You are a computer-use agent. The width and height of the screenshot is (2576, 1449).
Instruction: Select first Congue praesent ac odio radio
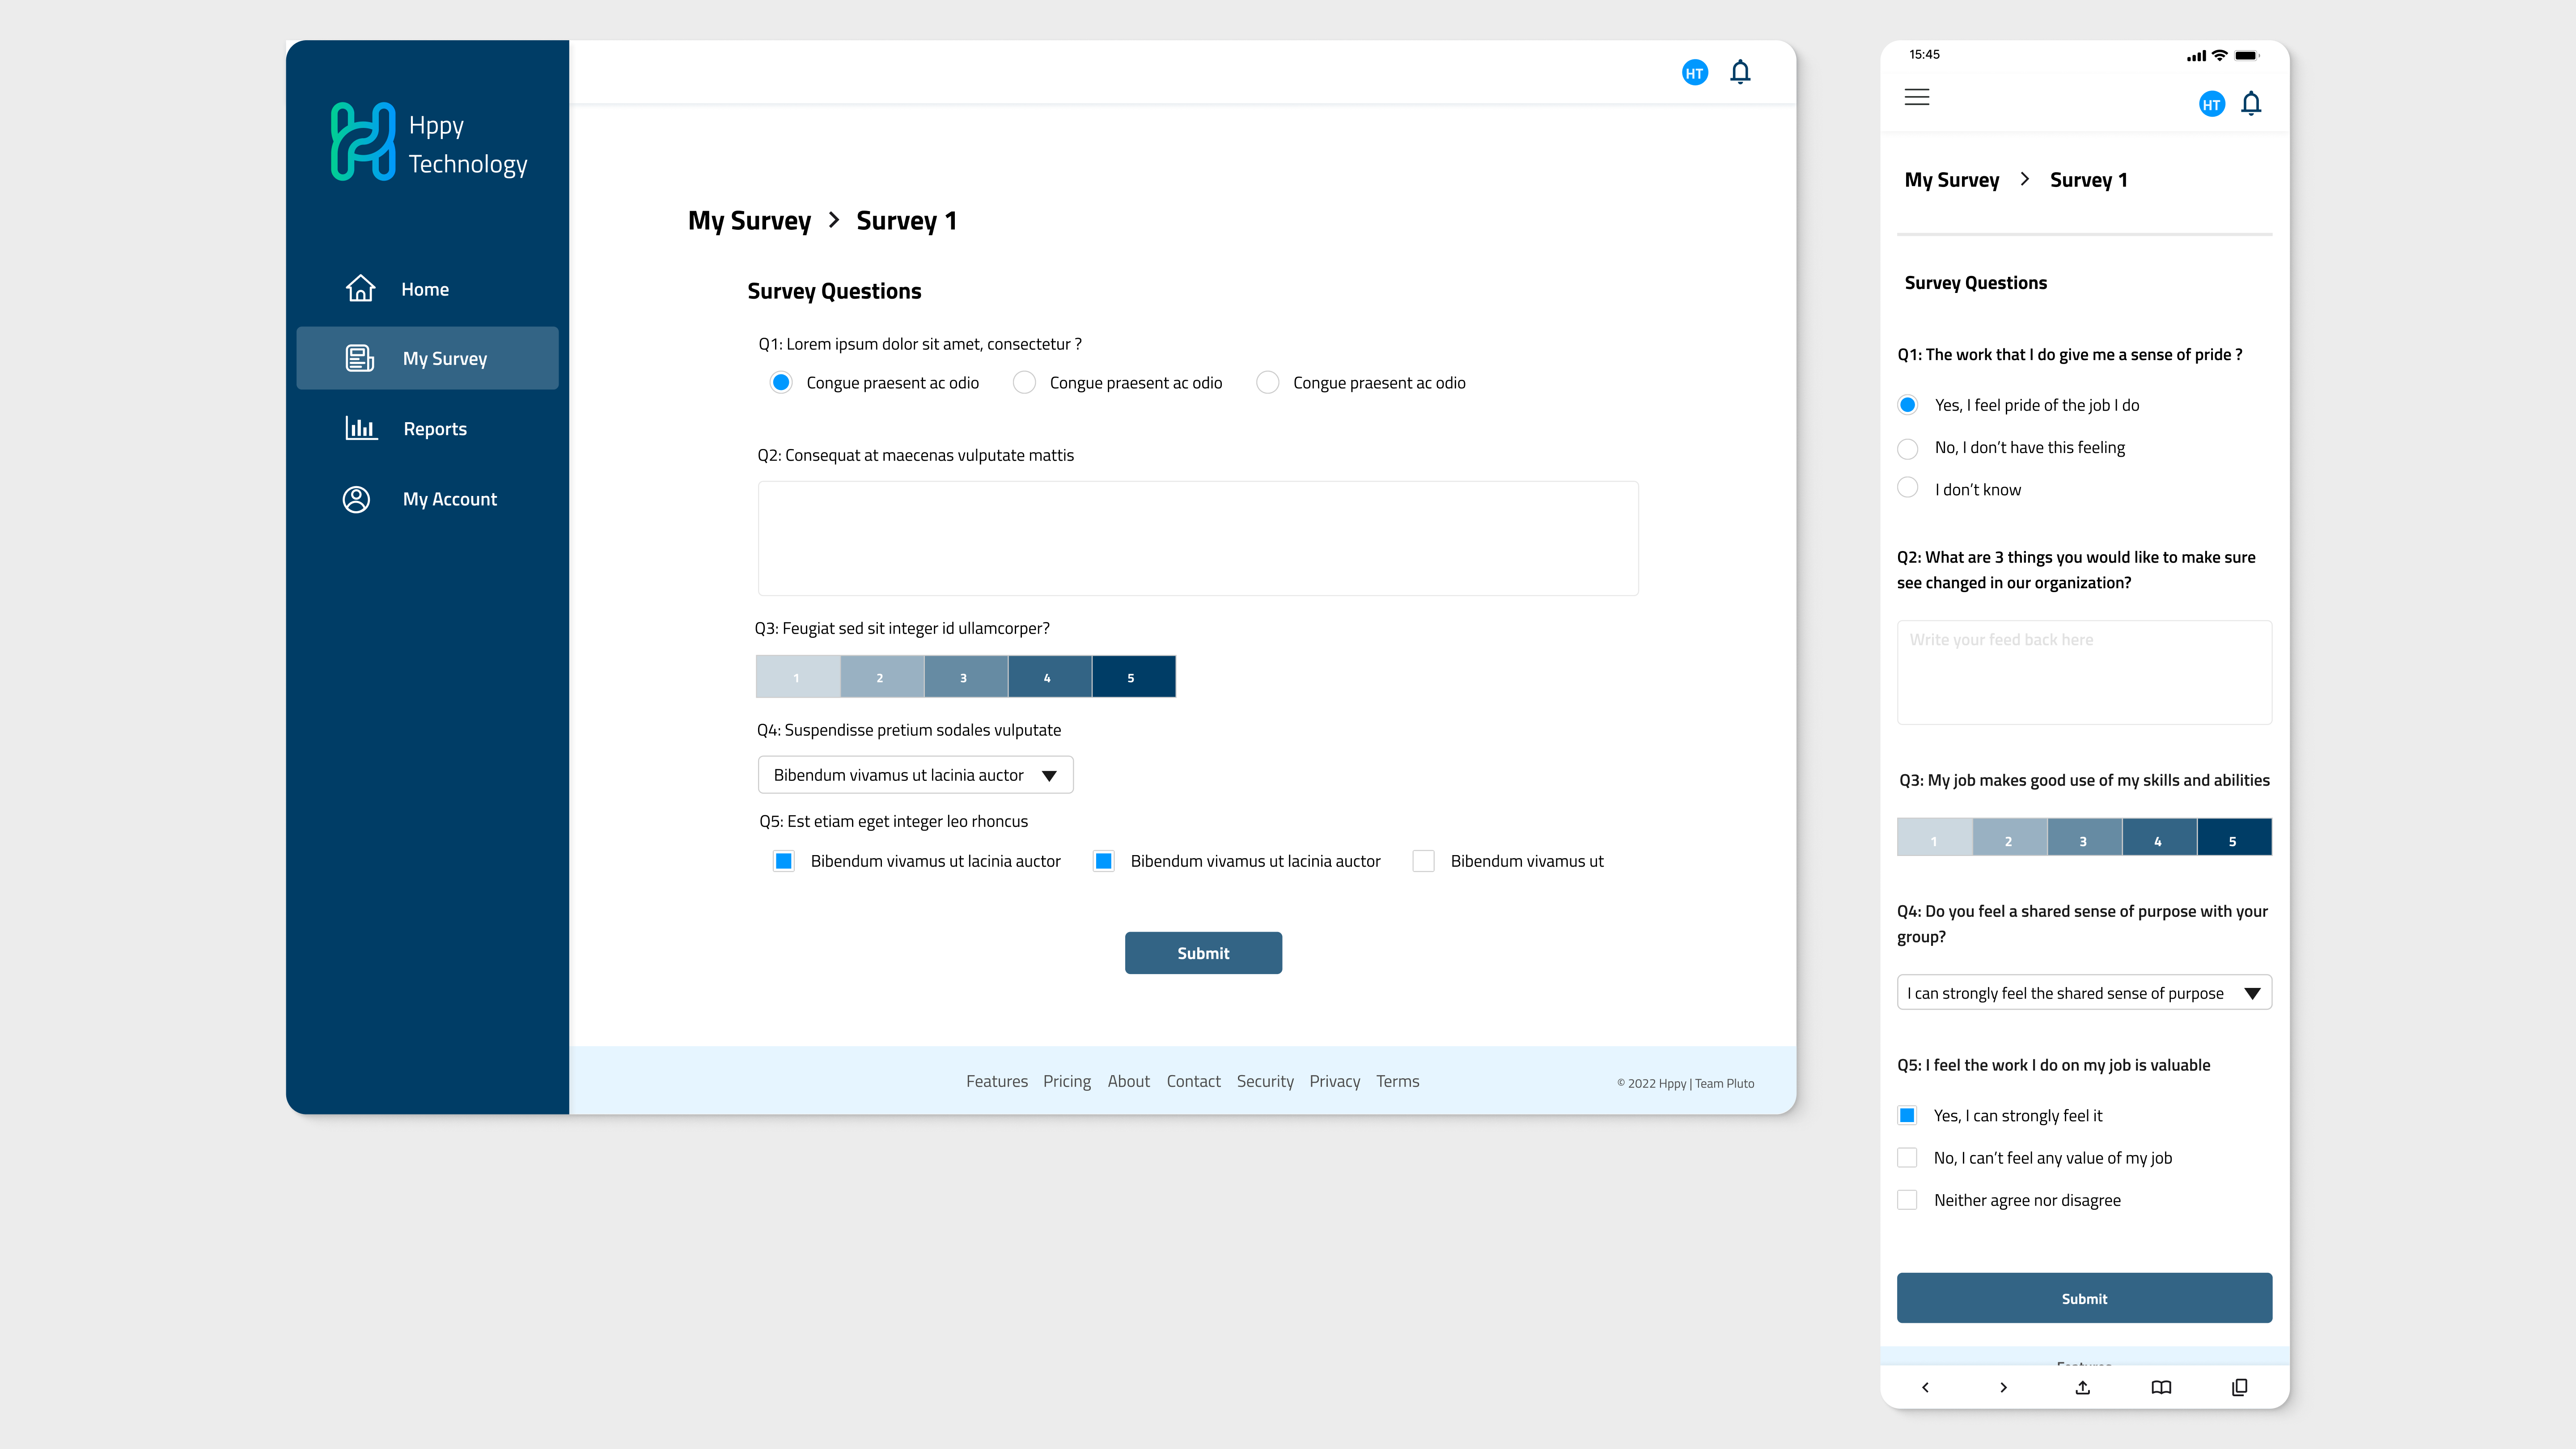pos(781,383)
